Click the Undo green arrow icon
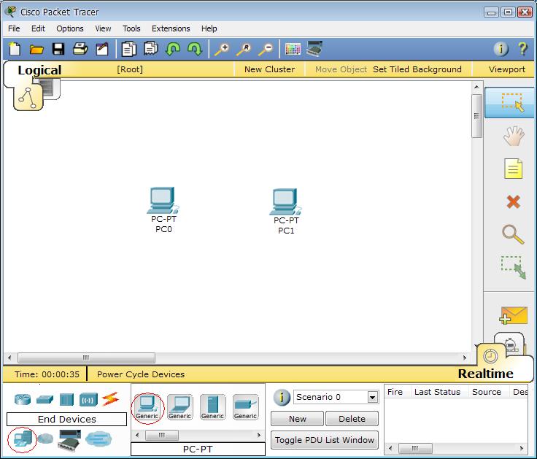The height and width of the screenshot is (459, 537). [173, 49]
